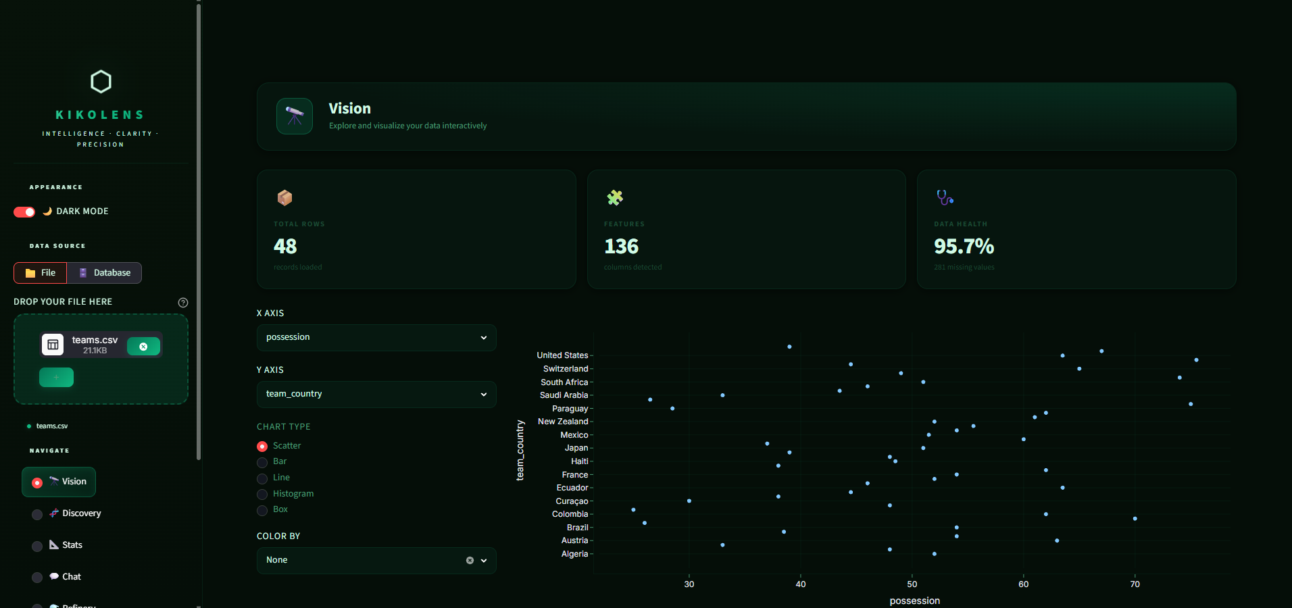Click the 48 total rows value
Image resolution: width=1292 pixels, height=608 pixels.
[x=285, y=247]
